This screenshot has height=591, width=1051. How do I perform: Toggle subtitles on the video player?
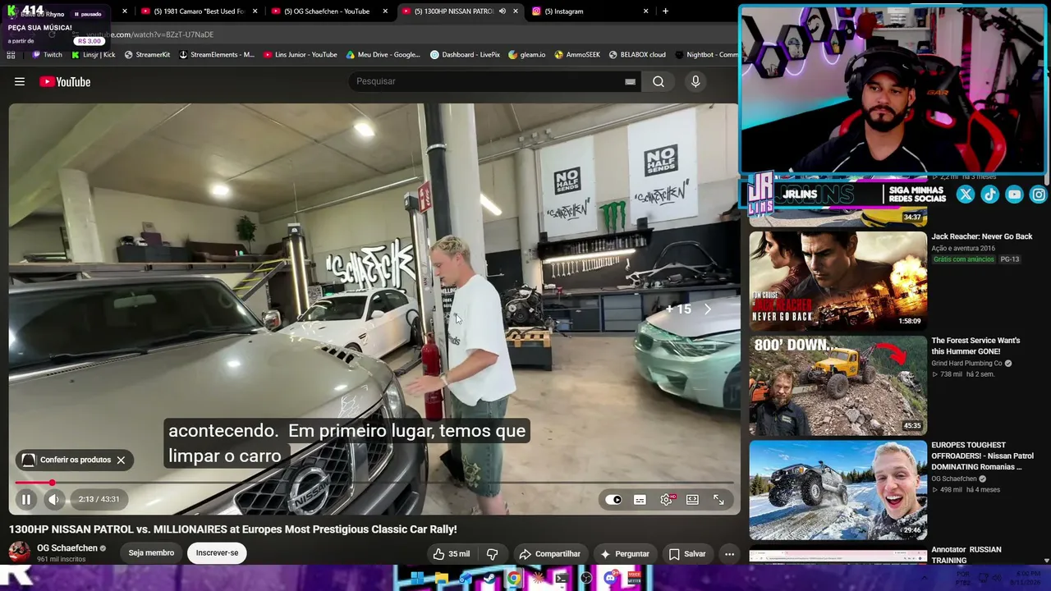tap(640, 499)
